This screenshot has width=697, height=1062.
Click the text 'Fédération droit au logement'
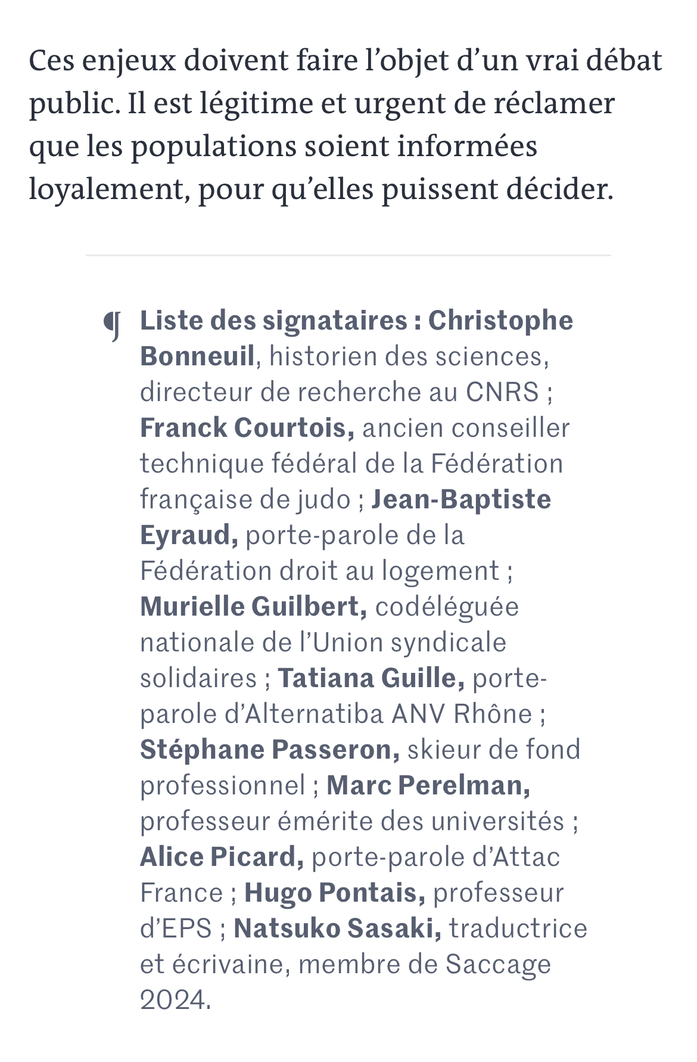coord(319,571)
